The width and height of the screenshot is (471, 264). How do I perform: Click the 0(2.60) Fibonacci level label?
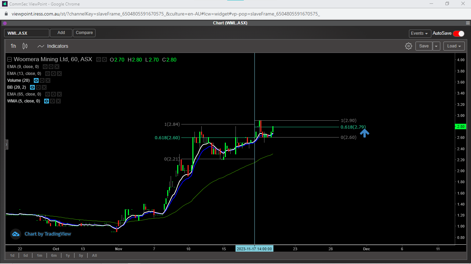[x=349, y=137]
